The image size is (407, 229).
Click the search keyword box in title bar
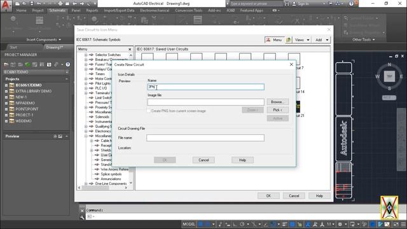pyautogui.click(x=256, y=4)
